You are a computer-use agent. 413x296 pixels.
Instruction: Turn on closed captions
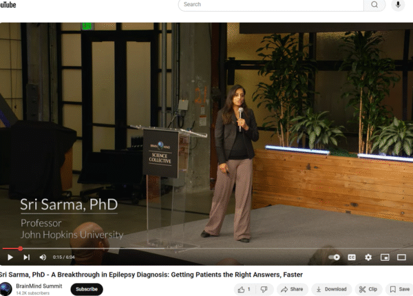click(352, 257)
